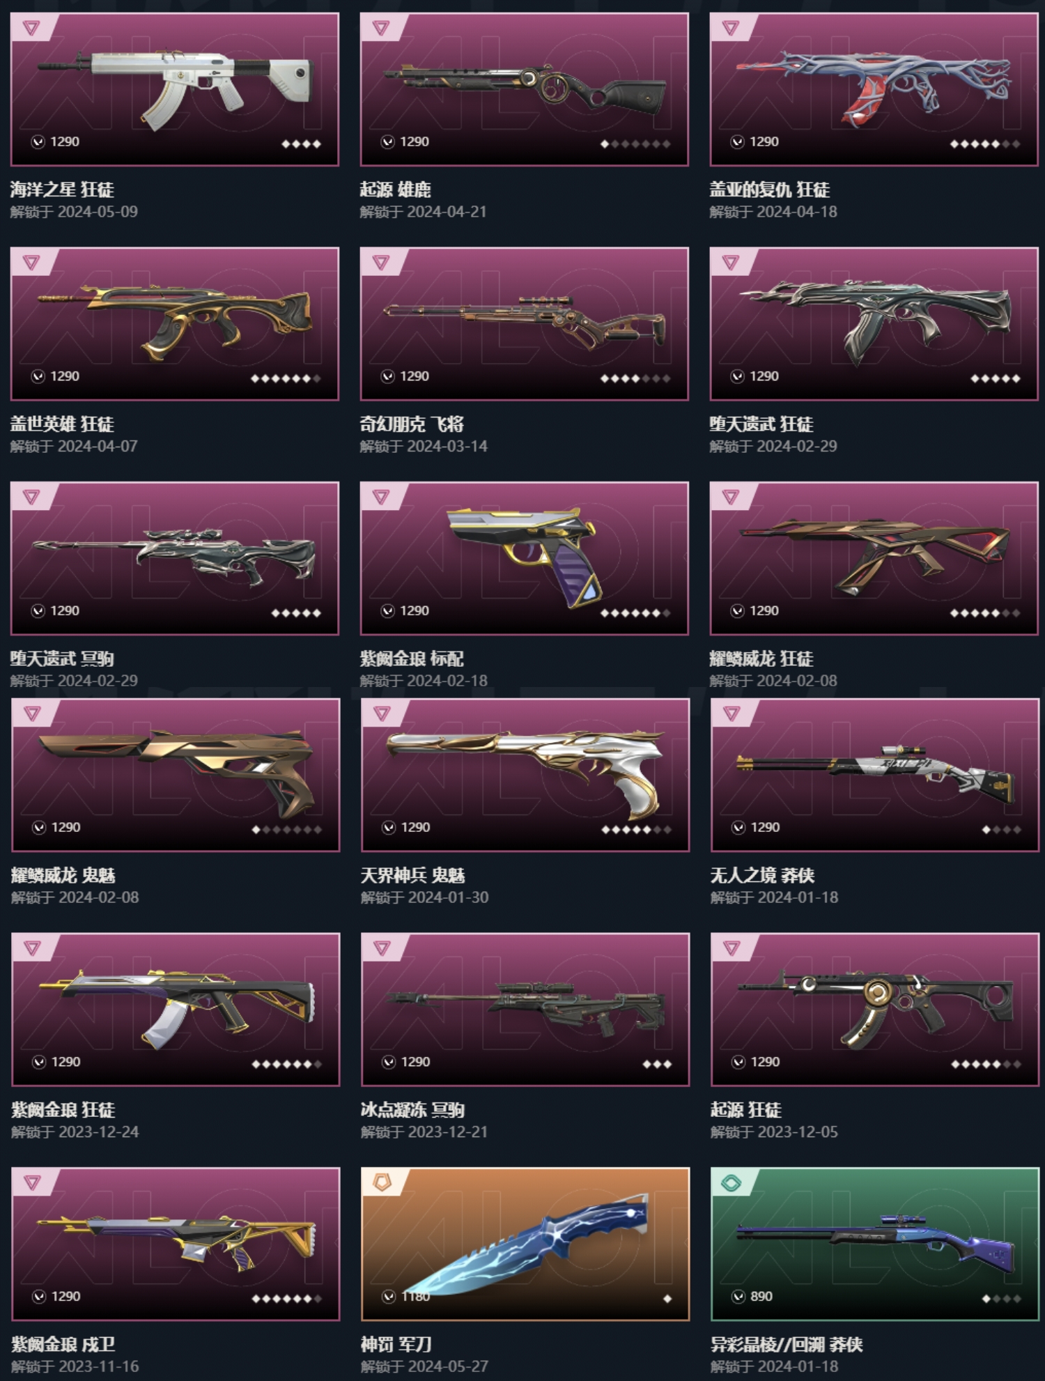The image size is (1045, 1381).
Task: Select upgrade level dots on 起源 雄鹿 card
Action: point(635,144)
